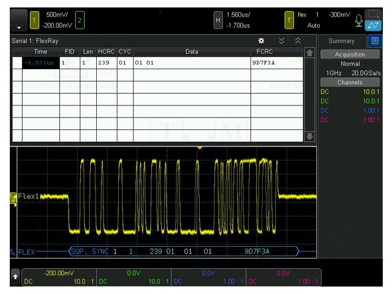The image size is (392, 294).
Task: Expand bottom channel bar with up arrow
Action: 15,277
